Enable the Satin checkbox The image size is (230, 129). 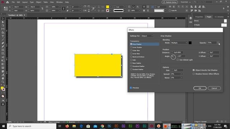click(131, 60)
